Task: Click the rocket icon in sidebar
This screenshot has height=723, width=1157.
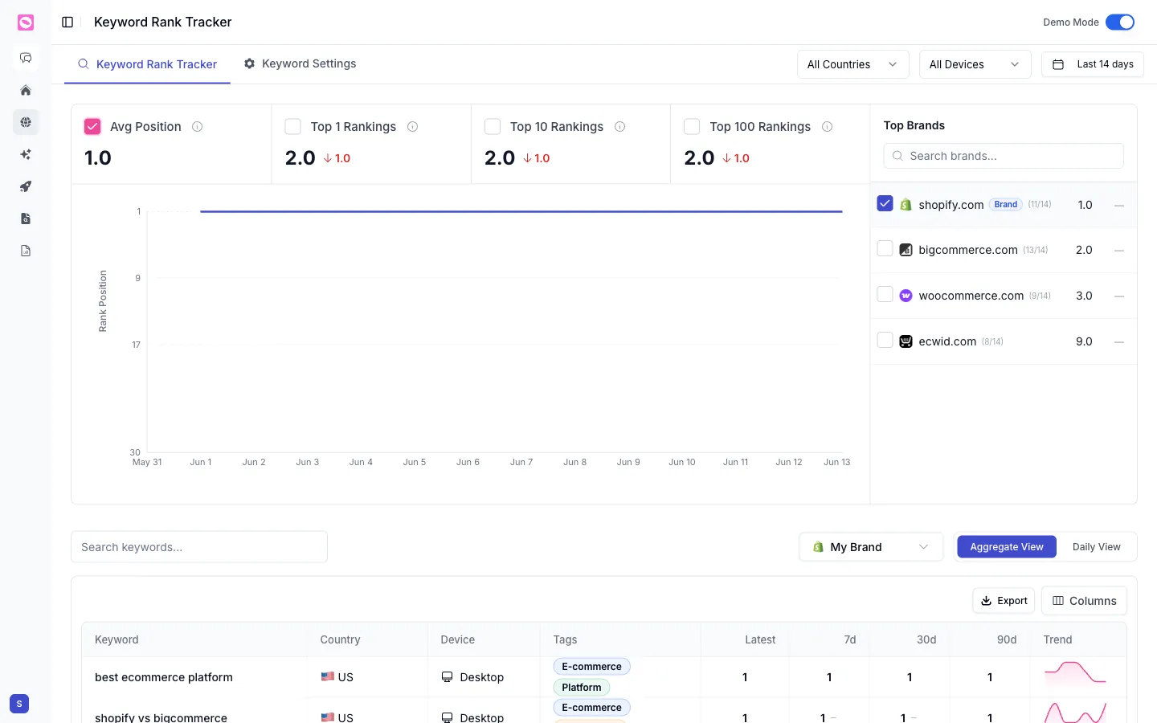Action: (x=26, y=186)
